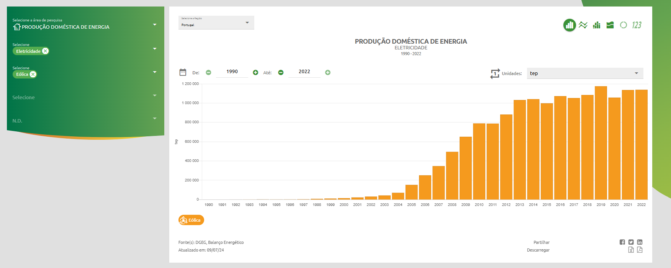Screen dimensions: 671x268
Task: Select the stacked bar chart icon
Action: click(x=596, y=25)
